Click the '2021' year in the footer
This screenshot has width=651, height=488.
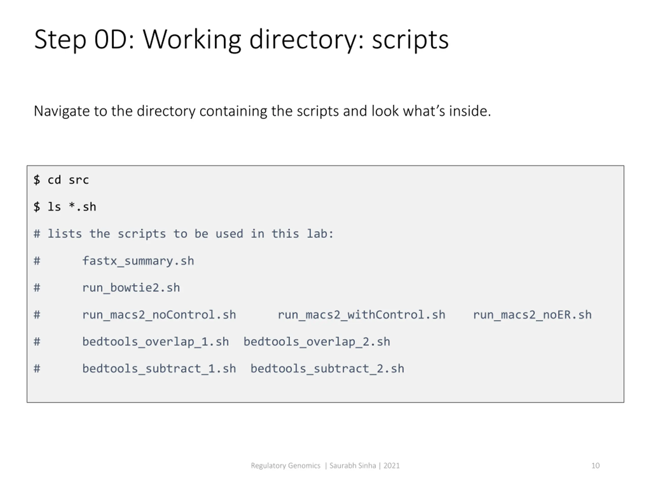click(x=391, y=466)
